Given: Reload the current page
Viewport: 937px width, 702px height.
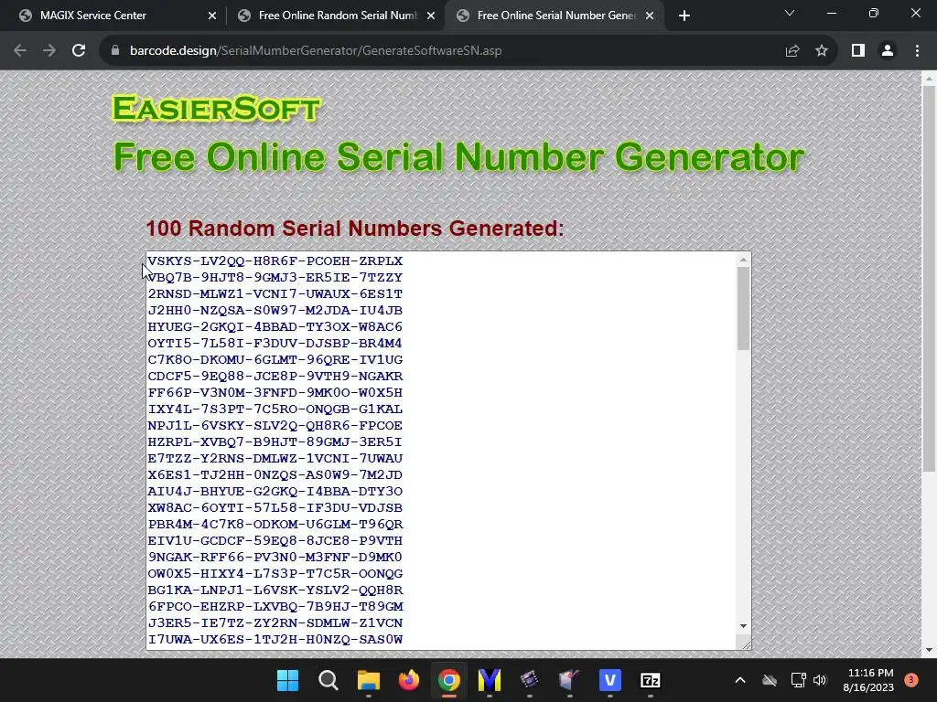Looking at the screenshot, I should [79, 51].
